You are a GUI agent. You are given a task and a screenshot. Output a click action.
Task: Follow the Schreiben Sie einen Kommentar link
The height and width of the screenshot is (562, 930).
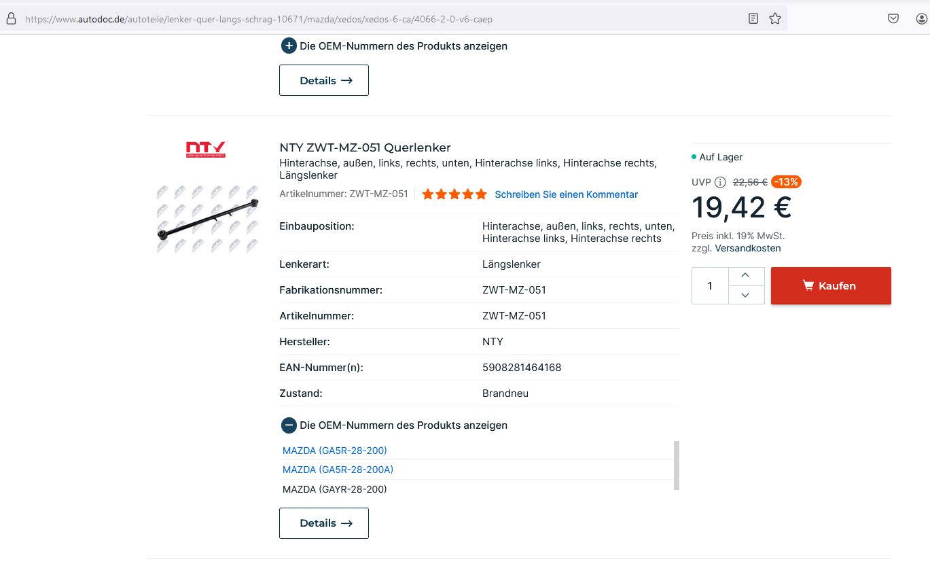(x=566, y=194)
